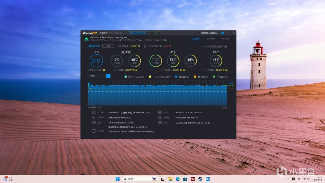Open Task View from the taskbar
325x183 pixels.
click(x=163, y=179)
